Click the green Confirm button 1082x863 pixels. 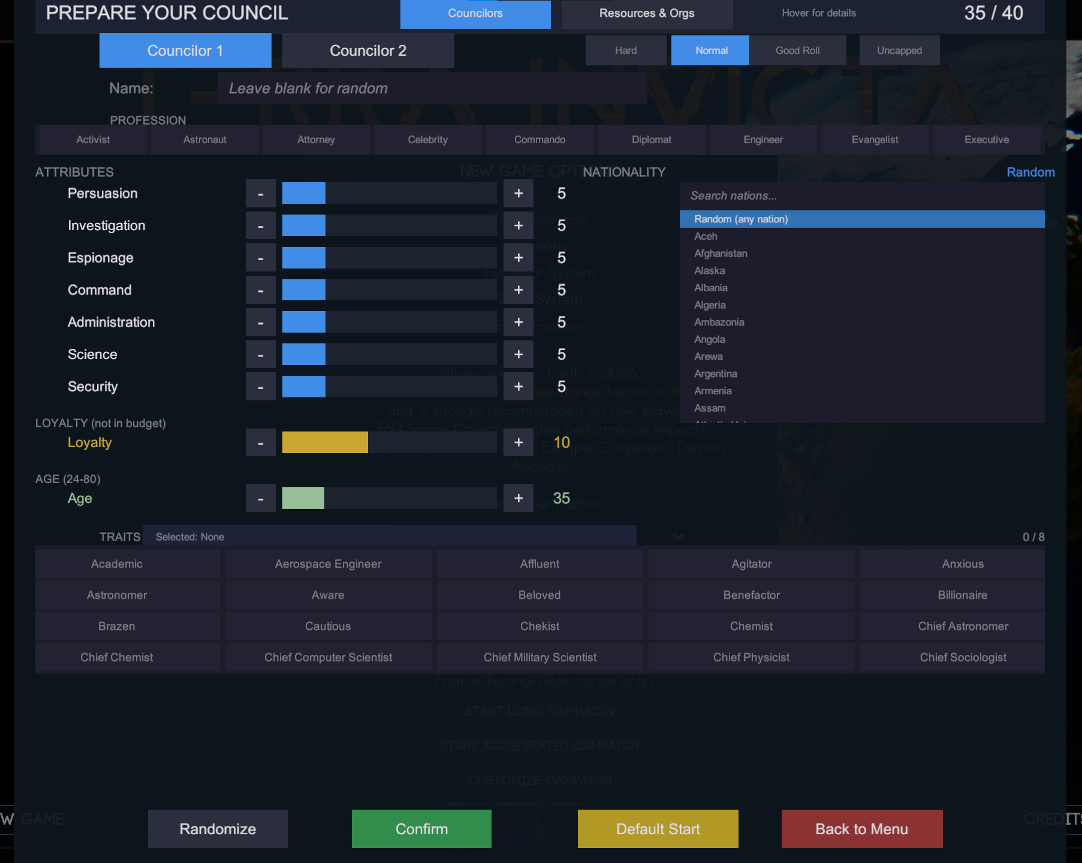point(421,829)
